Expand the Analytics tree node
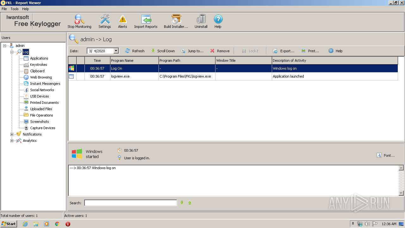The width and height of the screenshot is (405, 228). pyautogui.click(x=12, y=141)
